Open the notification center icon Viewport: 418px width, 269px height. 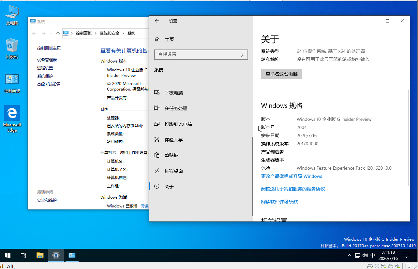[407, 255]
